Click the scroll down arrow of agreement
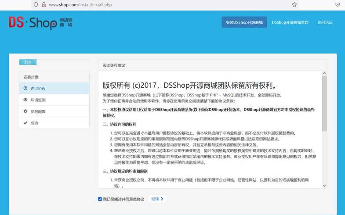This screenshot has width=345, height=215. [x=324, y=186]
